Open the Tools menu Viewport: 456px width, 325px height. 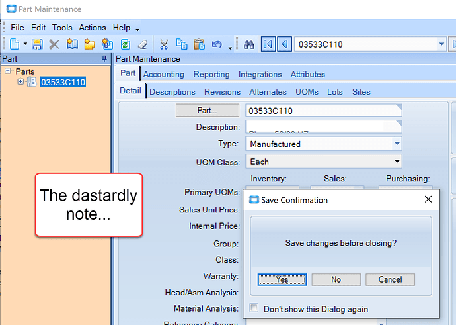(62, 28)
